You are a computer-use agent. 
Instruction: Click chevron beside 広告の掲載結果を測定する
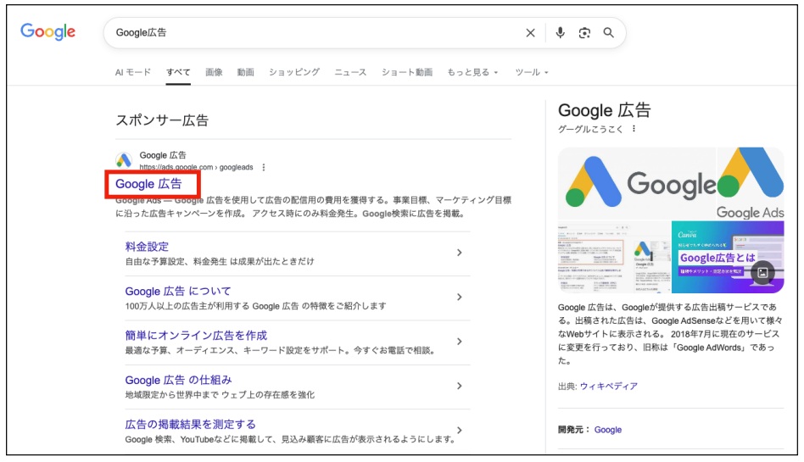pyautogui.click(x=459, y=430)
